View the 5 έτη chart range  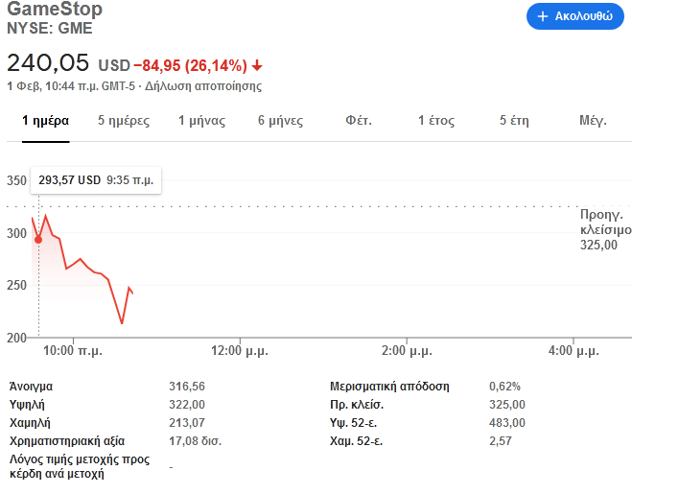point(514,120)
